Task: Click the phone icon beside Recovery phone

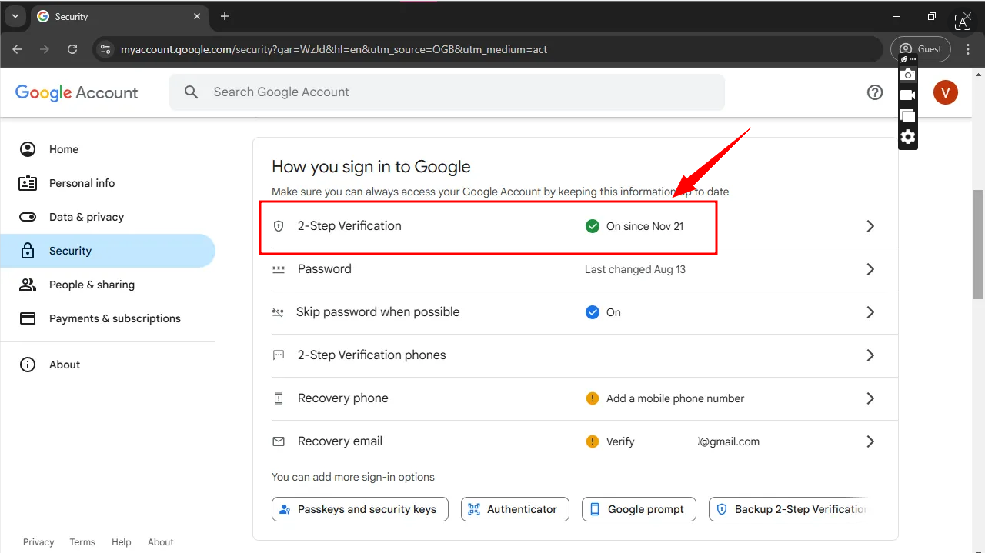Action: pyautogui.click(x=279, y=398)
